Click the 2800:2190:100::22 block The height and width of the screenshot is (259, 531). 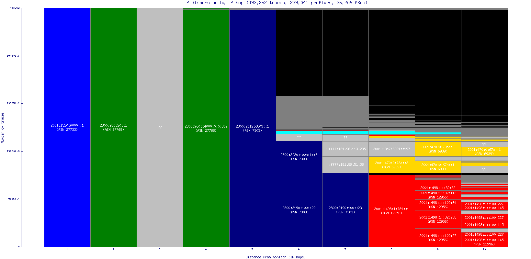299,210
